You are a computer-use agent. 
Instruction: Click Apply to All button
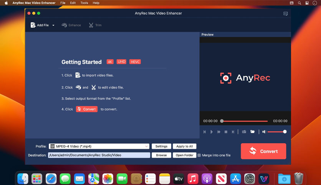coord(184,146)
